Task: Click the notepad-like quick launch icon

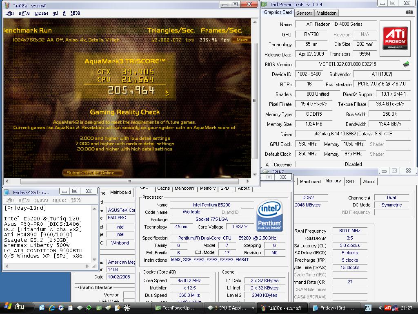Action: pyautogui.click(x=70, y=307)
